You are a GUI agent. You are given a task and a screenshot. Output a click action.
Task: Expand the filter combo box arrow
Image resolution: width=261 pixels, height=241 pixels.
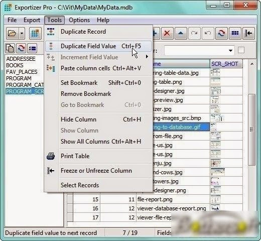point(230,50)
